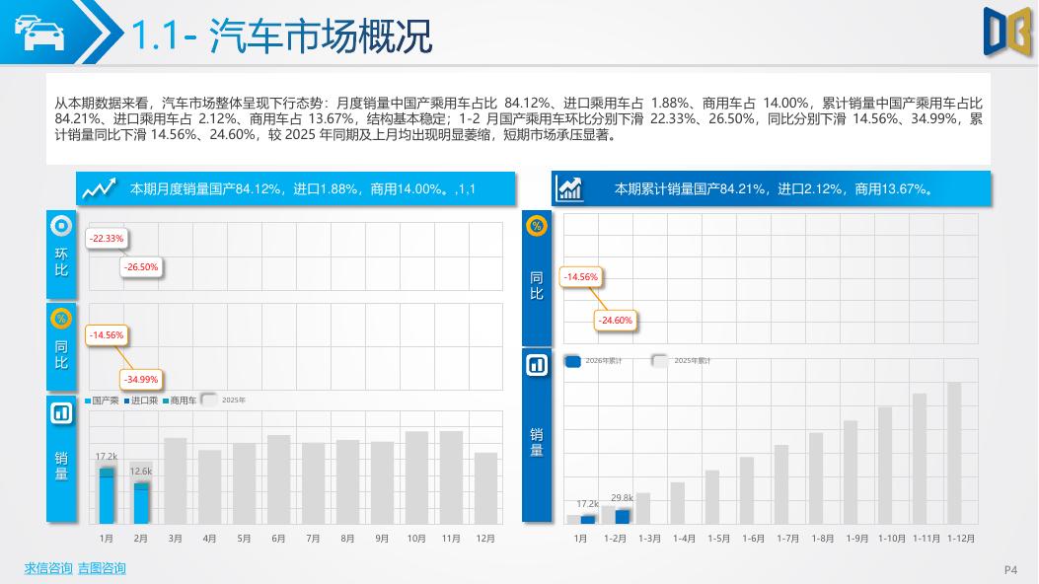Click the 商用车 legend swatch
Image resolution: width=1039 pixels, height=584 pixels.
coord(166,401)
